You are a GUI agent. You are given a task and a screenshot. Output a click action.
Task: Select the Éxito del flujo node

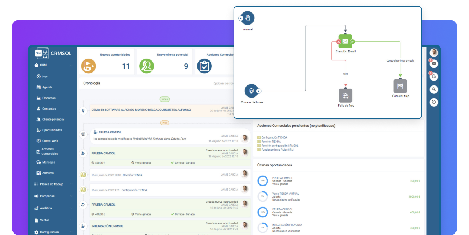coord(400,86)
